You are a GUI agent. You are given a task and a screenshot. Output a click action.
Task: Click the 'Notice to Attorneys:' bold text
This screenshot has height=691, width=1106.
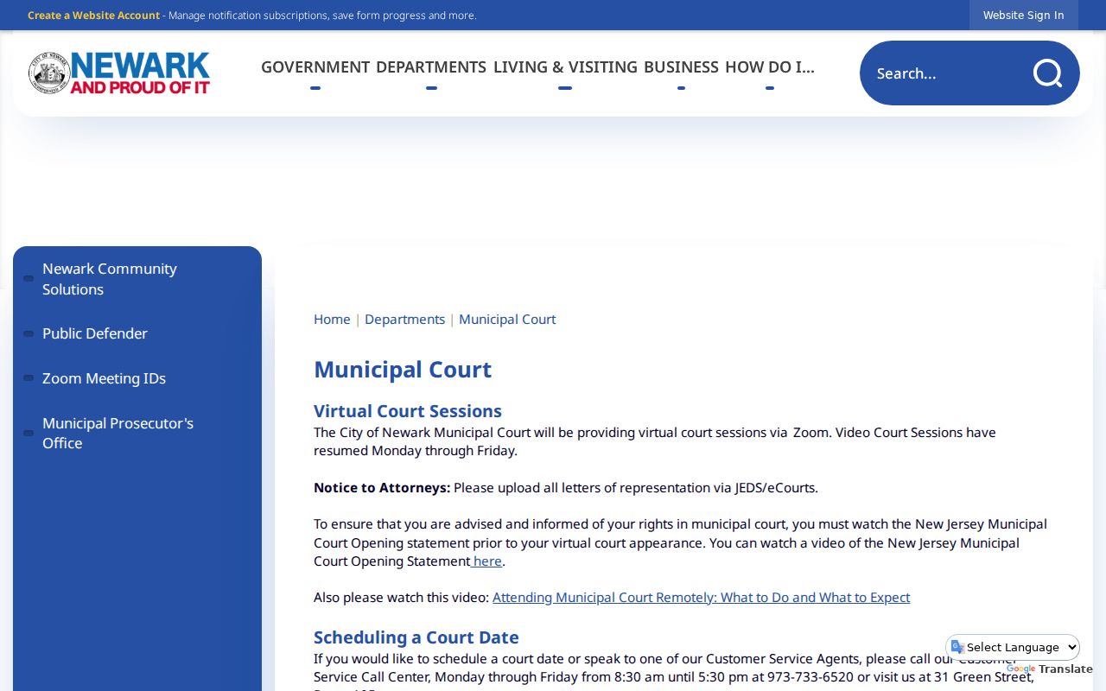coord(382,488)
